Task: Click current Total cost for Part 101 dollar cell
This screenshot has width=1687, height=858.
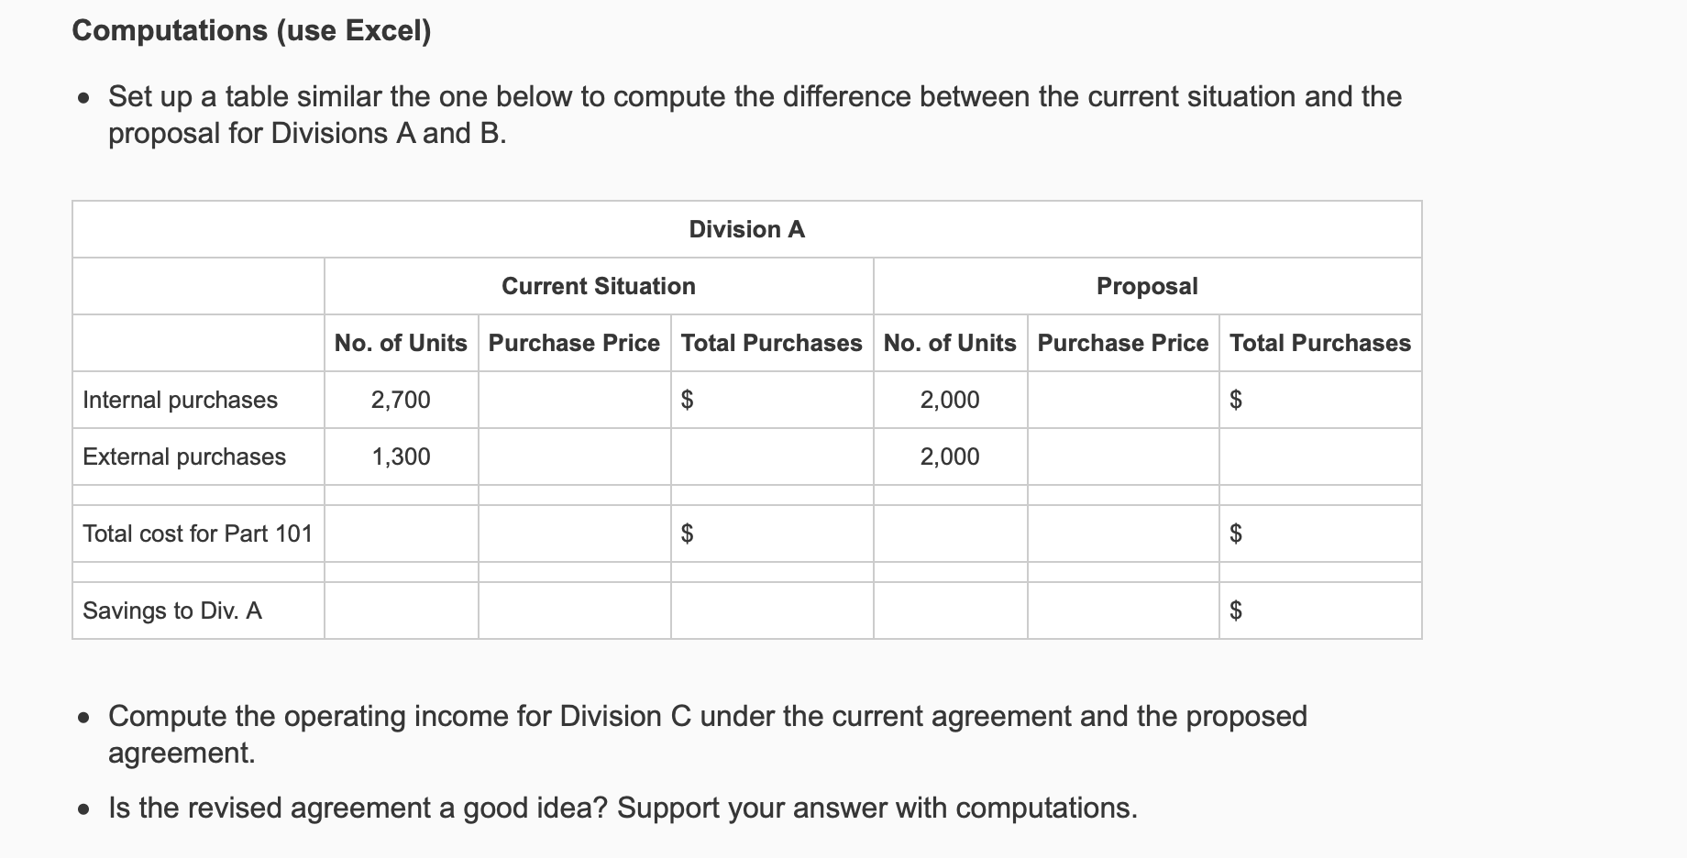Action: coord(772,533)
